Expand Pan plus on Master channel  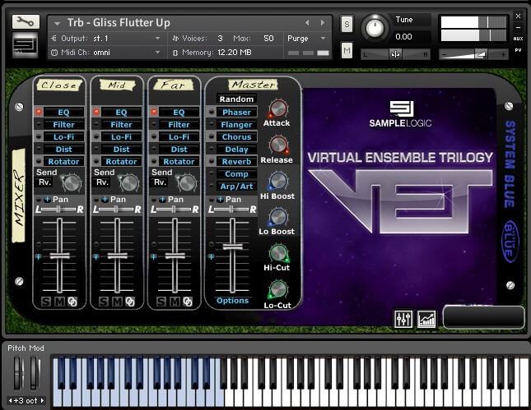pyautogui.click(x=220, y=200)
